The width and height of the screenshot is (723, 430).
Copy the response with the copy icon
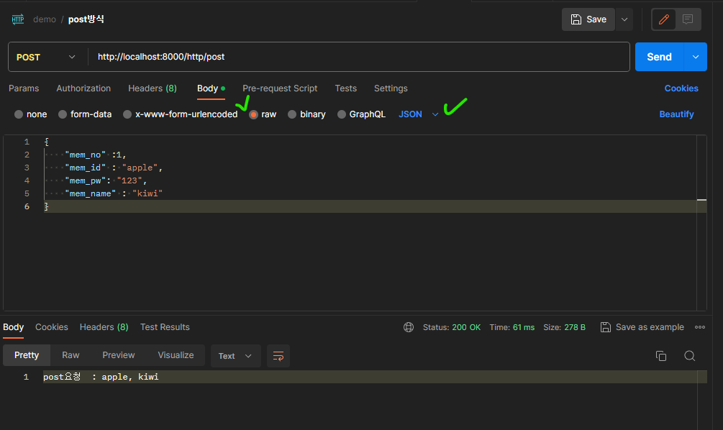coord(660,356)
